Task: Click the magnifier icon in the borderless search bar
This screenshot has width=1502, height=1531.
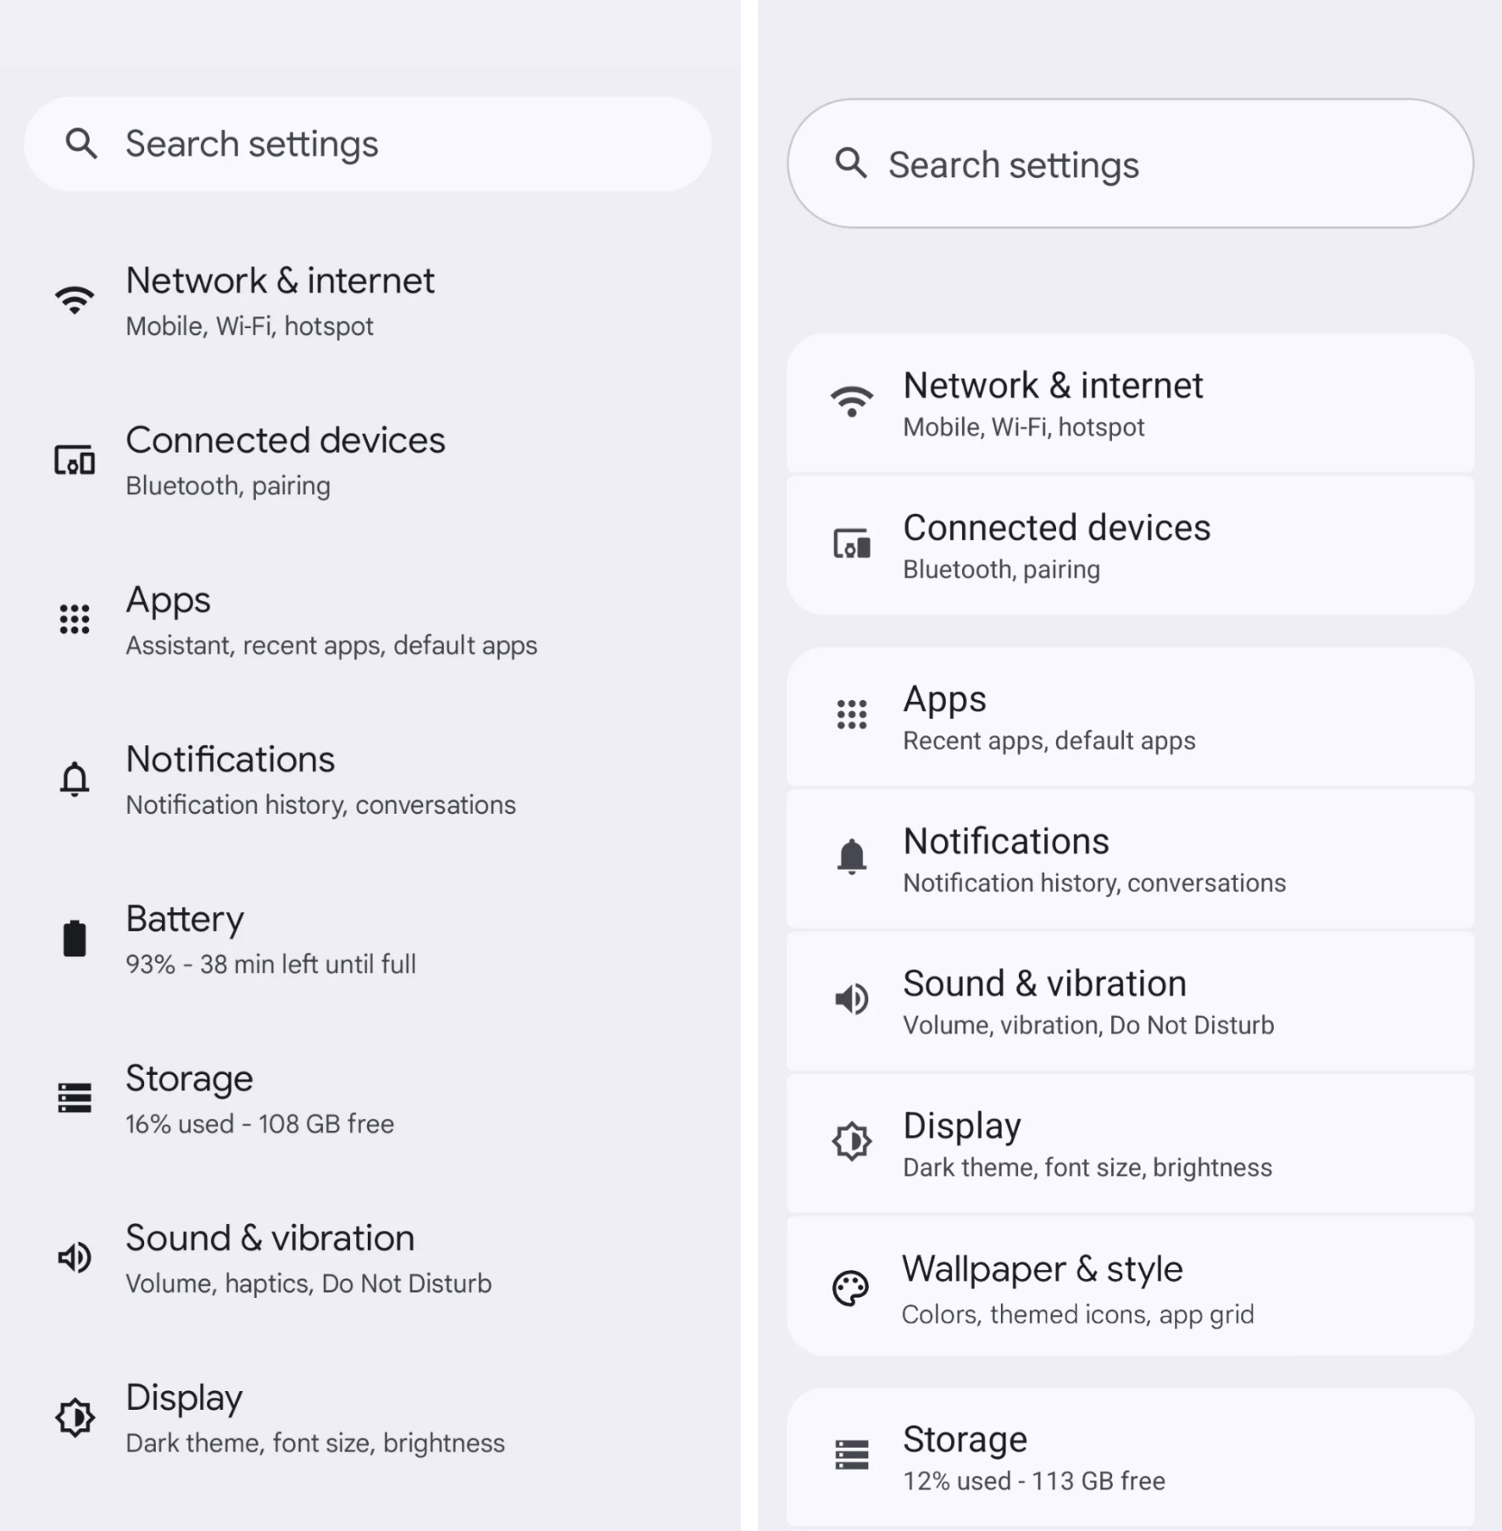Action: click(81, 143)
